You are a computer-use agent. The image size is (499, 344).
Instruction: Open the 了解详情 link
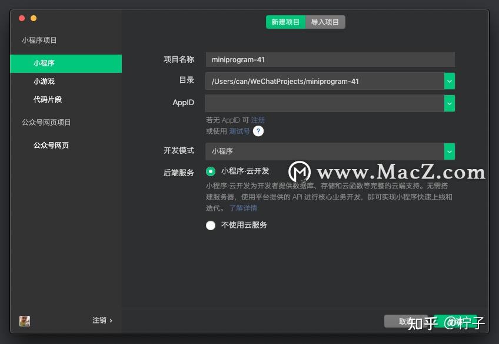[x=243, y=208]
